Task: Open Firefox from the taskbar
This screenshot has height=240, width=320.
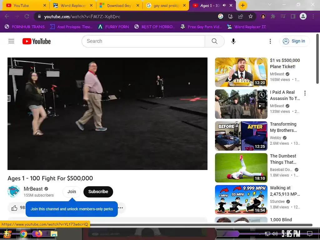Action: pyautogui.click(x=38, y=233)
